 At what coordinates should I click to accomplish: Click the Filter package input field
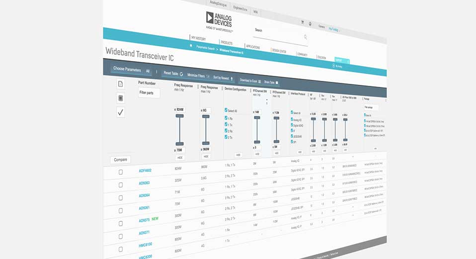(x=371, y=107)
